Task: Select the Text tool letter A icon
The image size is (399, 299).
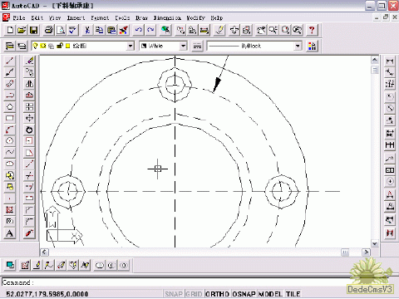Action: (x=10, y=233)
